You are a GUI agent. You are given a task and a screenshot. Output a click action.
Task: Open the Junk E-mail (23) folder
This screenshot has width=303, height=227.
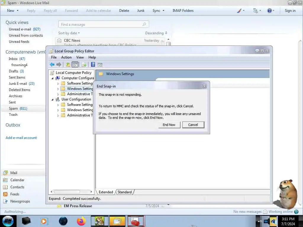click(22, 84)
